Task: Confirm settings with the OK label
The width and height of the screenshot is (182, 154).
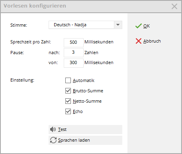Action: 147,26
